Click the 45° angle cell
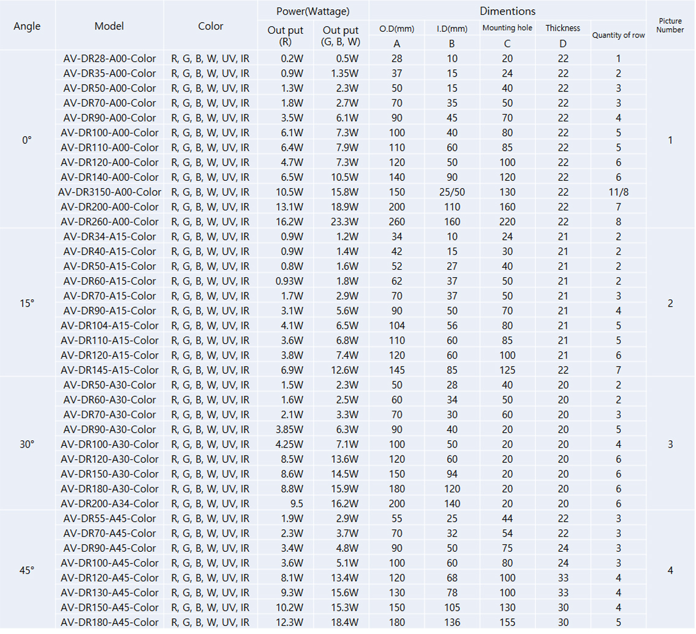 [x=27, y=570]
